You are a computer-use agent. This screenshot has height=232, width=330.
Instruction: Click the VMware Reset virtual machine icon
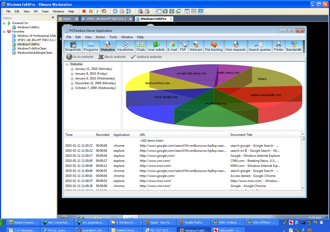[104, 11]
